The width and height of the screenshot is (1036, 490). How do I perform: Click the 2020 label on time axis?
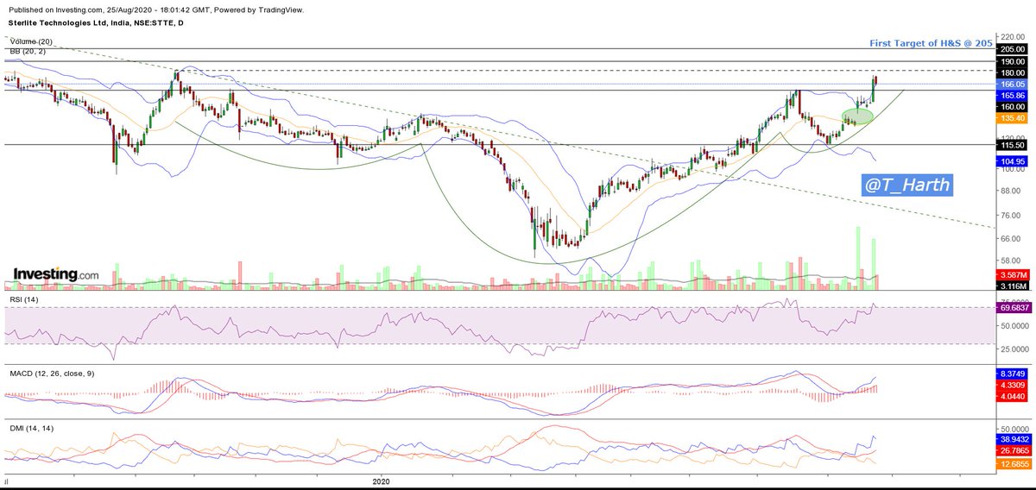382,481
